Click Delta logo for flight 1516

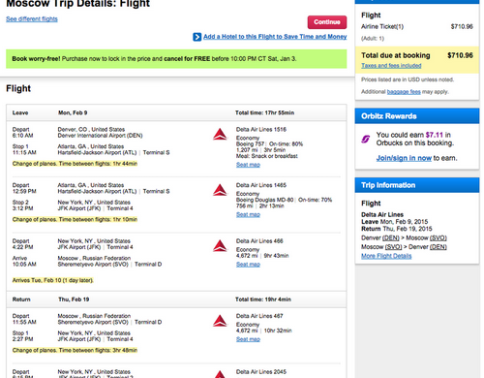(x=220, y=134)
